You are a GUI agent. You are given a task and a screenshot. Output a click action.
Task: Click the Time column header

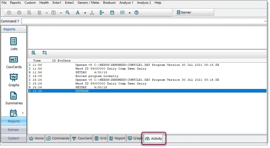[x=37, y=60]
